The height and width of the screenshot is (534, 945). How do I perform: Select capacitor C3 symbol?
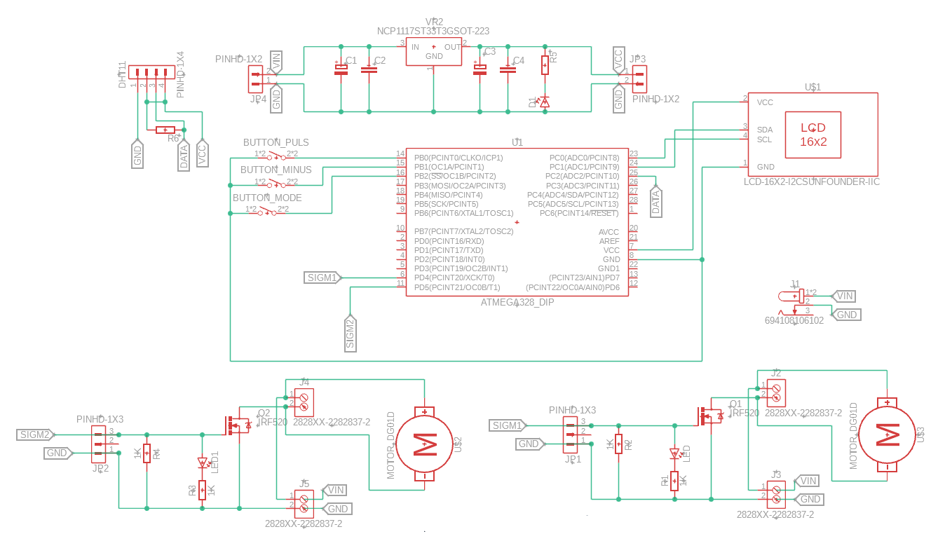click(480, 68)
